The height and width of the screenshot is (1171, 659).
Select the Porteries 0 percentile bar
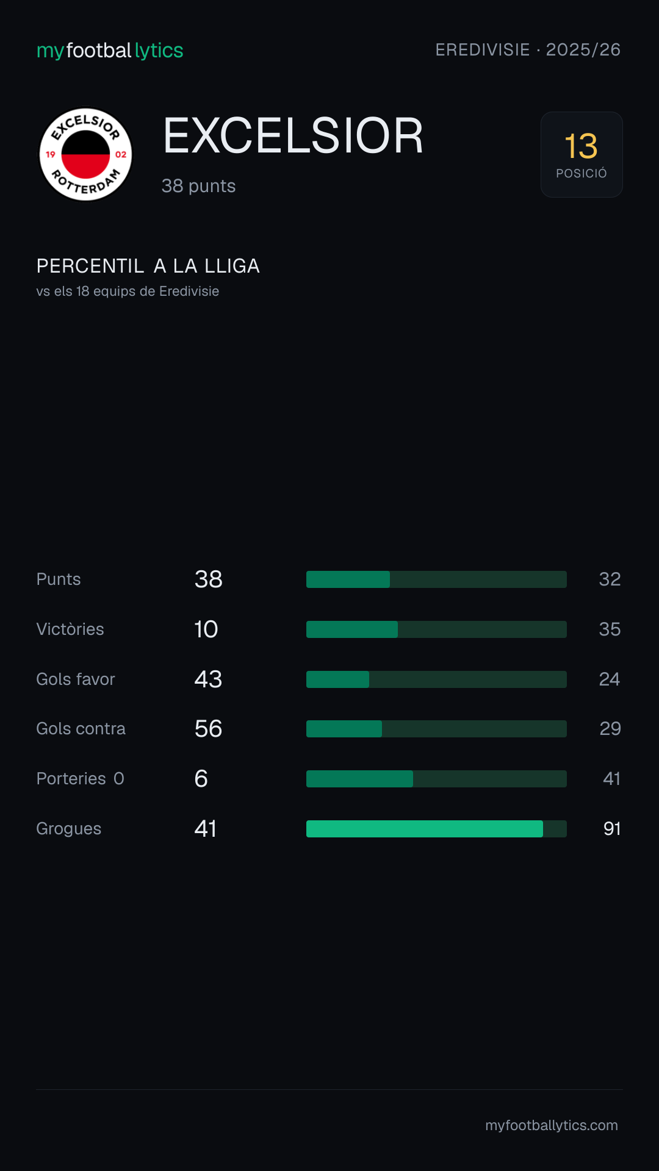tap(436, 779)
